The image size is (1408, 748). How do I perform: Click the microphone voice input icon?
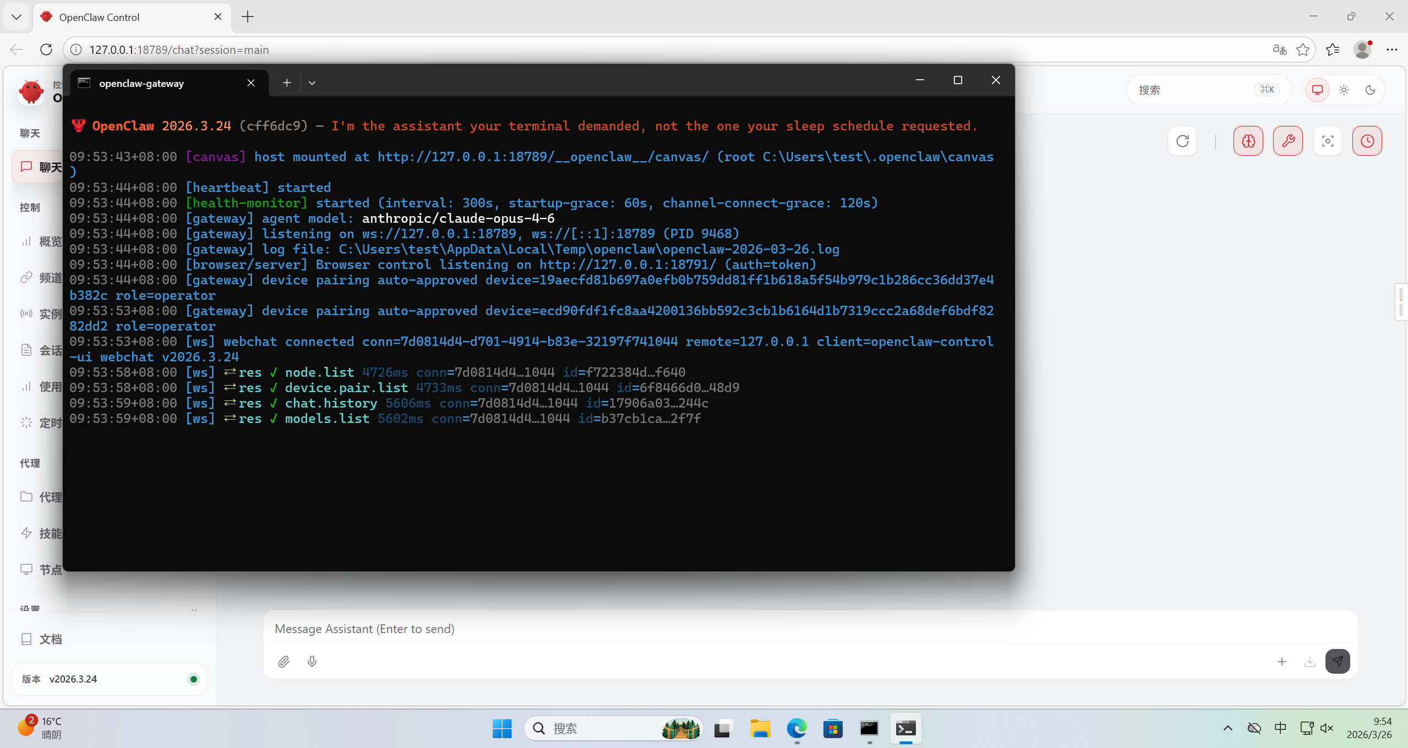(x=312, y=662)
